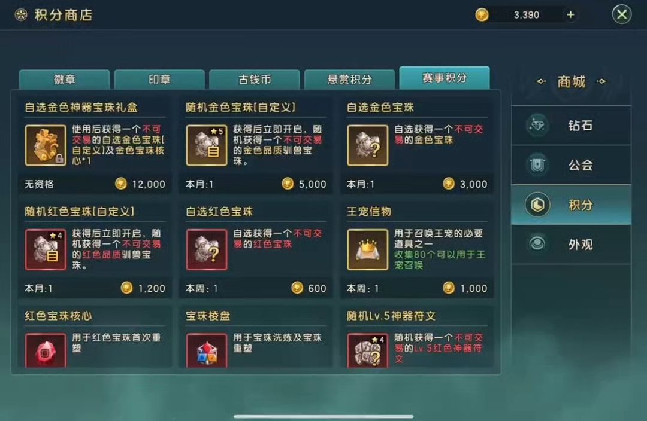This screenshot has height=421, width=647.
Task: Tap the 自选金色宝珠 question-mark icon
Action: tap(367, 145)
